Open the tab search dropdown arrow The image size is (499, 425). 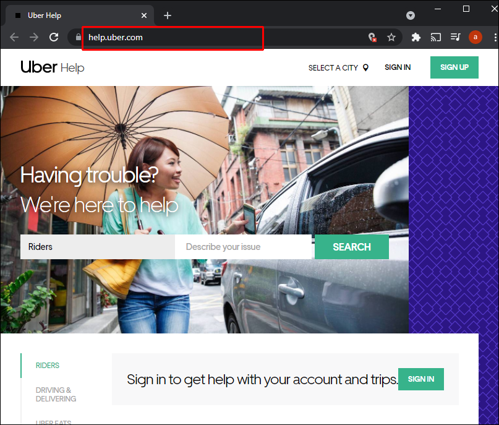tap(411, 15)
